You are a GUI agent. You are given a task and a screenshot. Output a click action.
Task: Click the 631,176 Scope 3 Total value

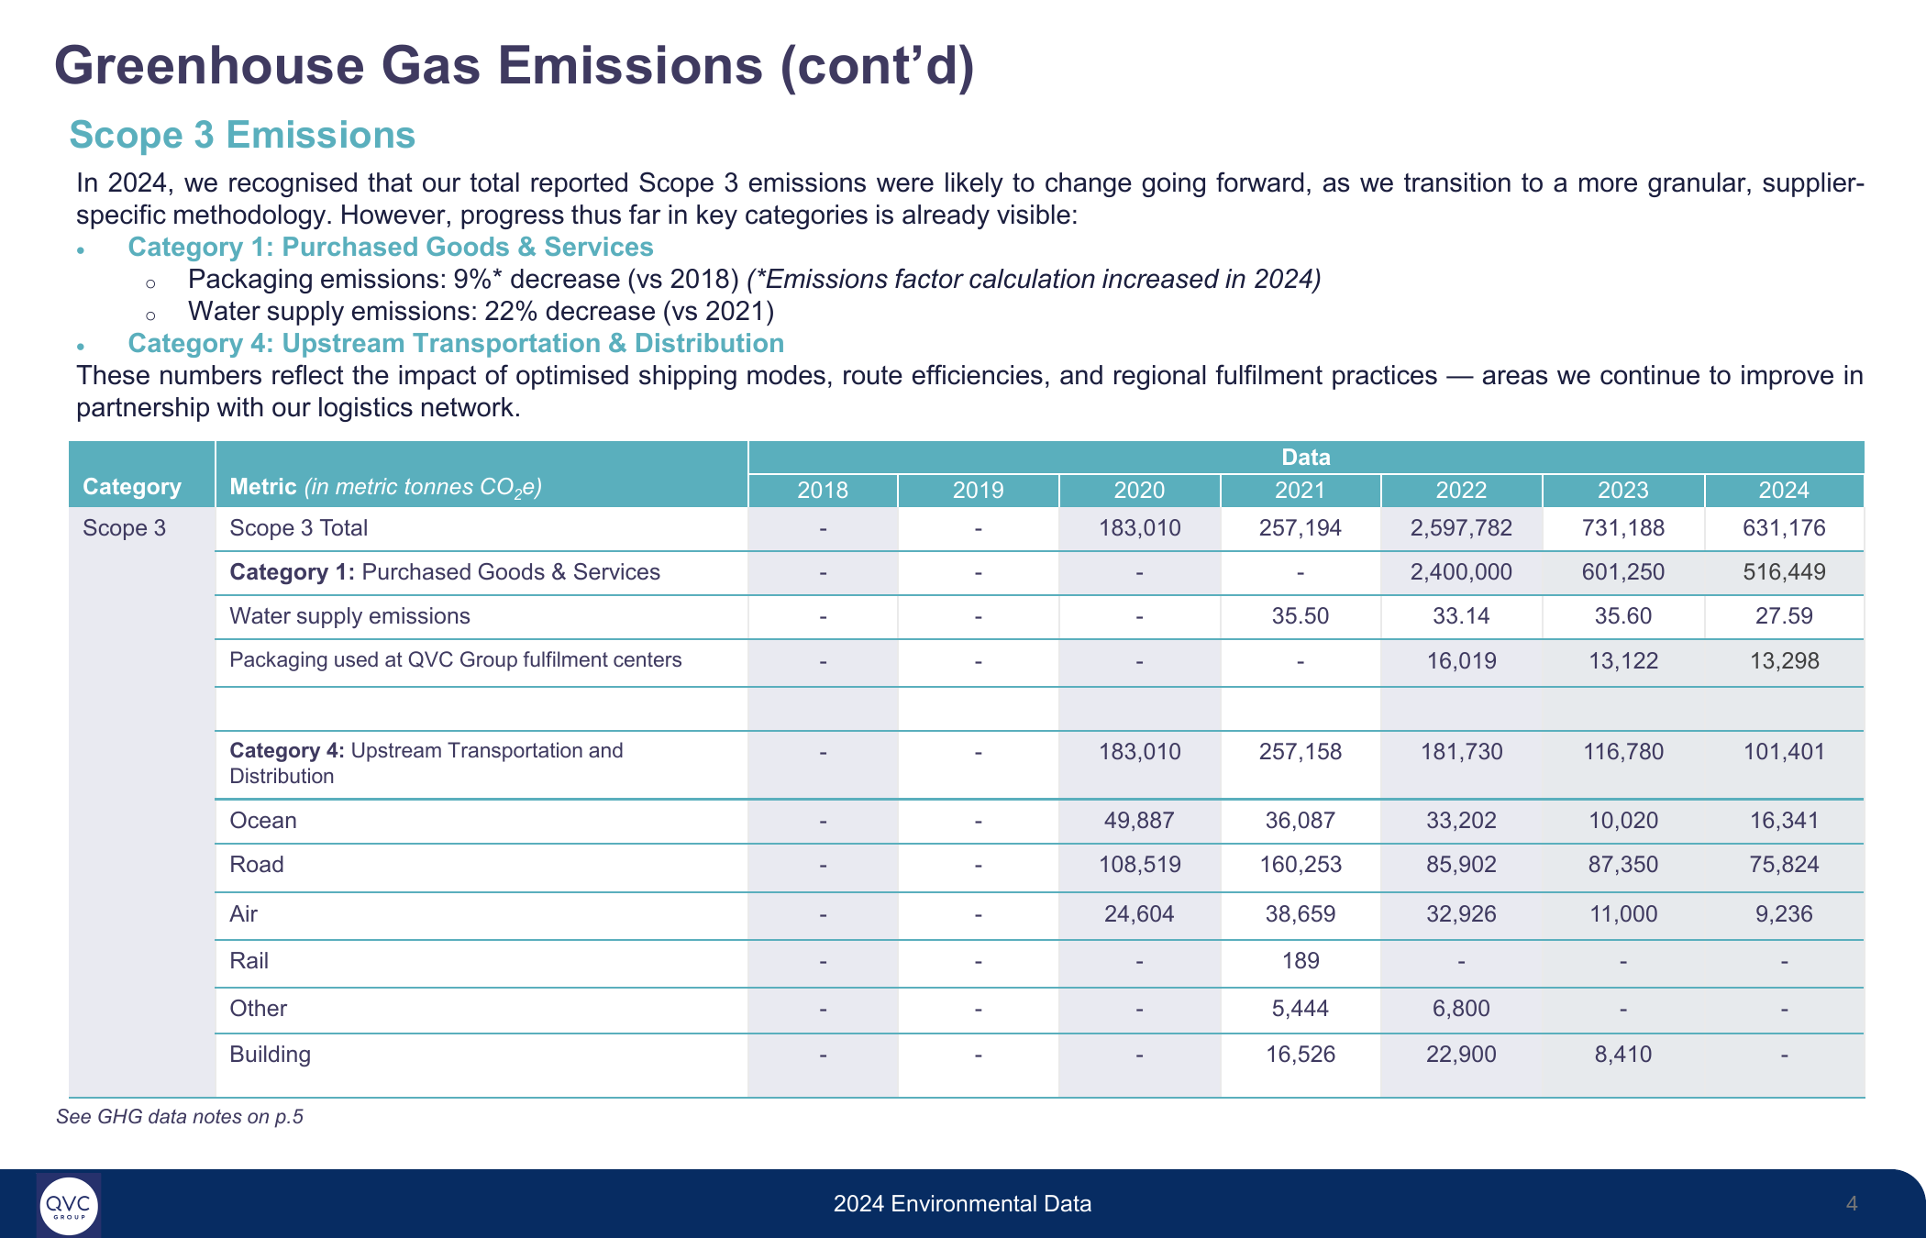click(1784, 528)
